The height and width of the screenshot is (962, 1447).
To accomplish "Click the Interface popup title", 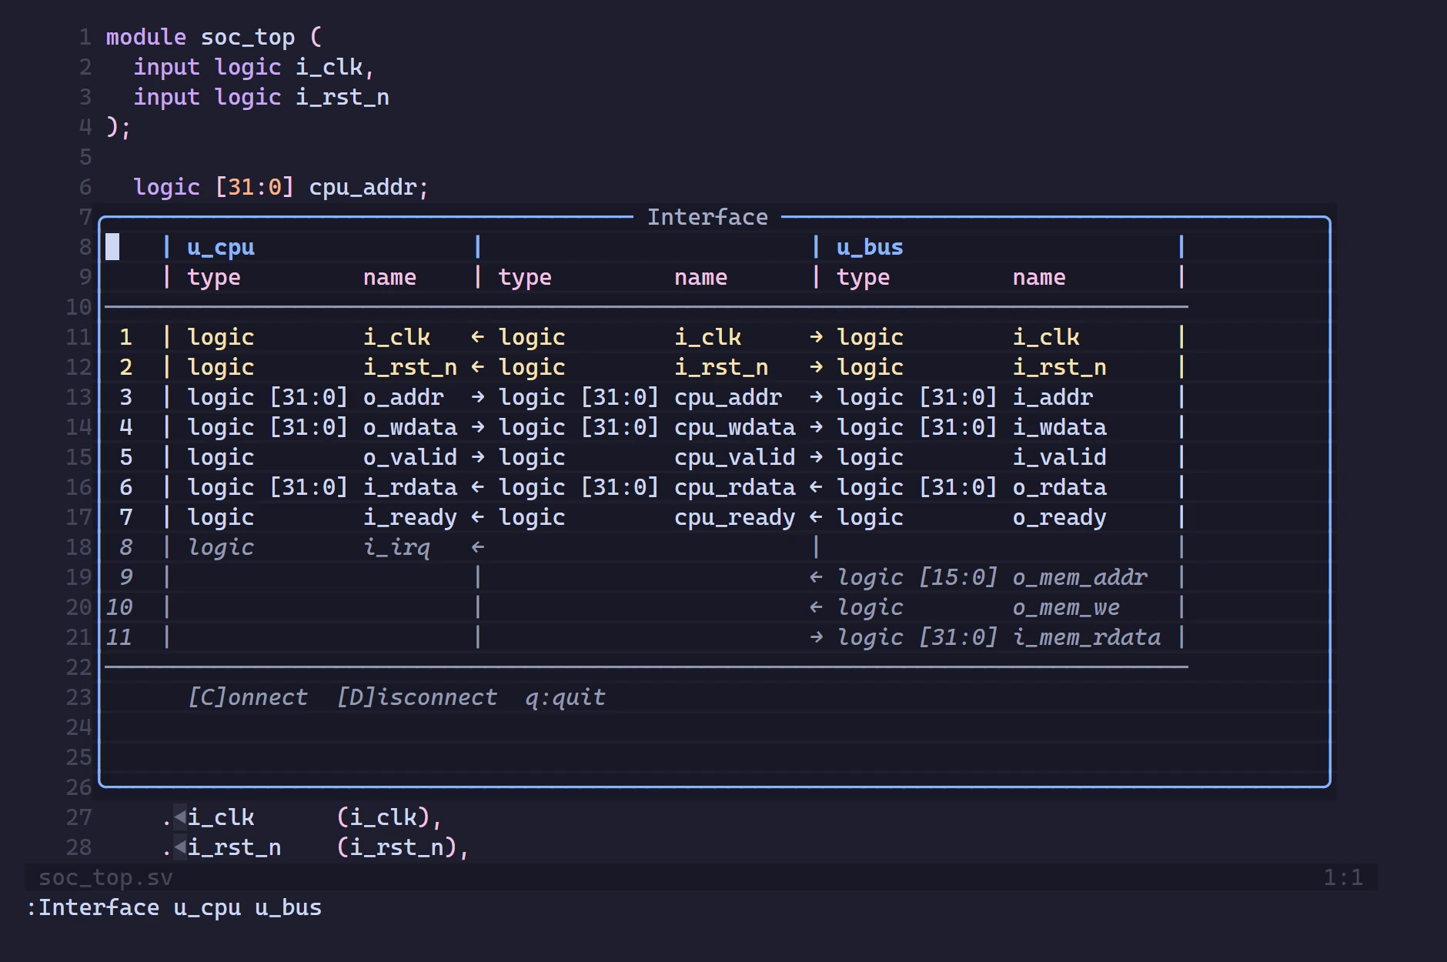I will pyautogui.click(x=707, y=217).
